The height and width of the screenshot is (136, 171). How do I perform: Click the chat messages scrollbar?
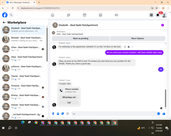(166, 98)
